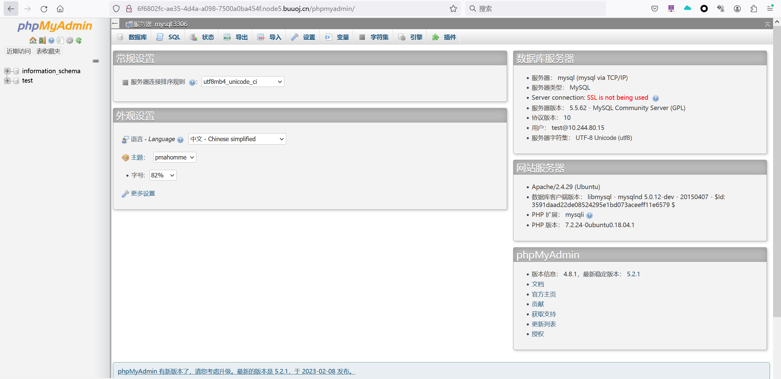Click the page vertical scrollbar

point(777,171)
